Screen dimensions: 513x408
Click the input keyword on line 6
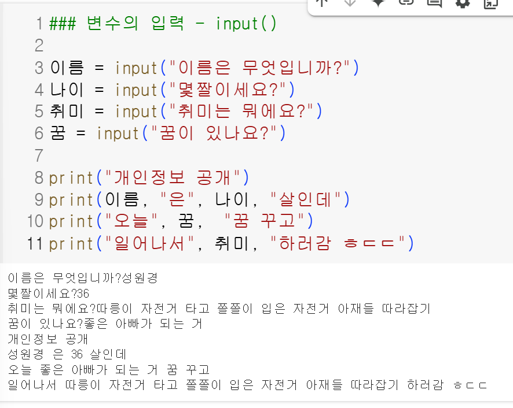(118, 134)
